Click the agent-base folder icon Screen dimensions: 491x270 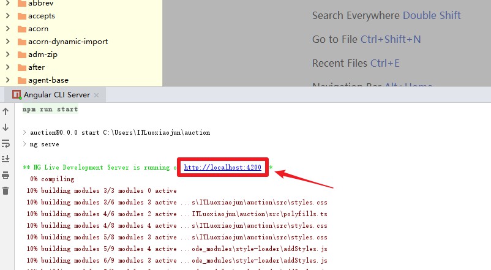click(22, 80)
